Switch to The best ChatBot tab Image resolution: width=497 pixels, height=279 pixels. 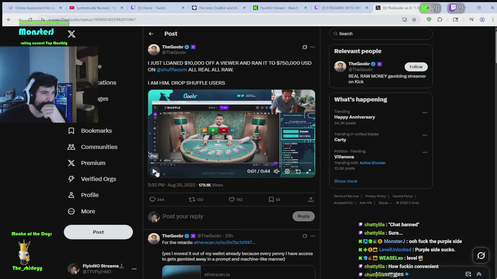pyautogui.click(x=218, y=8)
